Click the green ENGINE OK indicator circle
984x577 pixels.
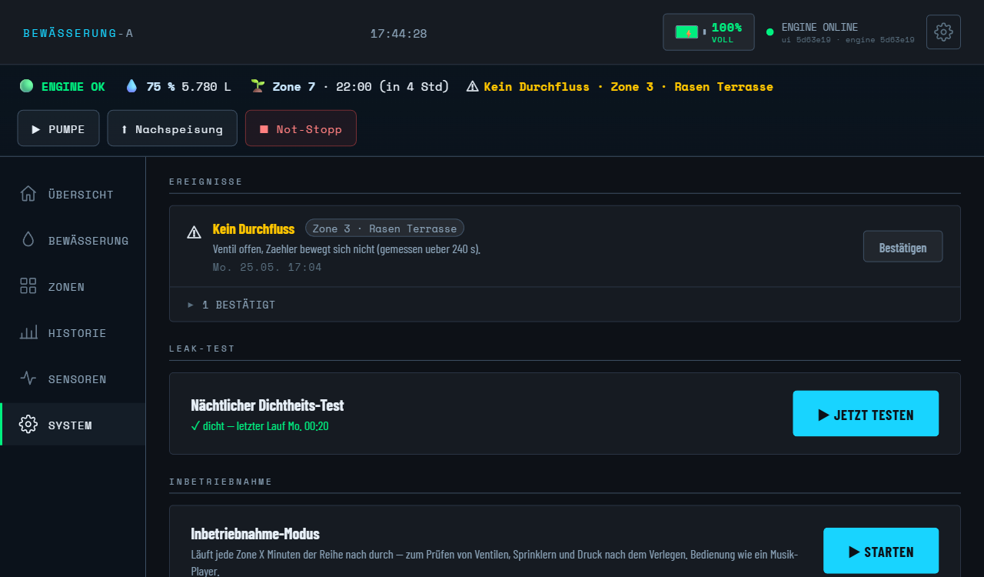[x=27, y=86]
